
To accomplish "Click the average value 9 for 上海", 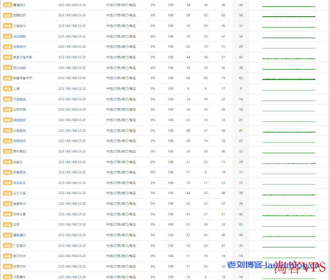I will pyautogui.click(x=241, y=89).
